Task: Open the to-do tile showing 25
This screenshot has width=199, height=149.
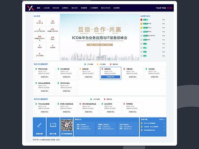Action: (40, 22)
